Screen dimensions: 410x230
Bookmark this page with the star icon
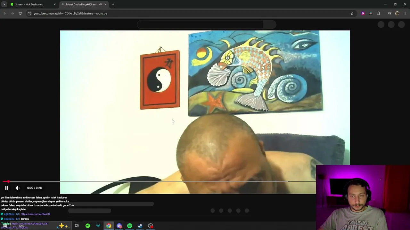(352, 13)
